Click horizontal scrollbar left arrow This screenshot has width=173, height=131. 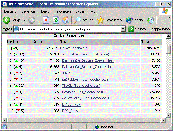coord(4,120)
